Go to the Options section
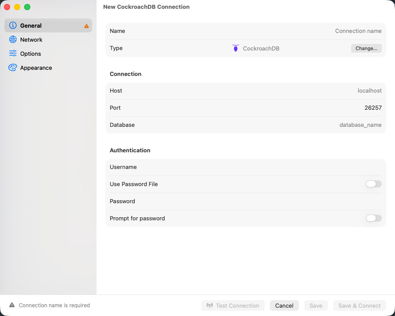 point(48,54)
